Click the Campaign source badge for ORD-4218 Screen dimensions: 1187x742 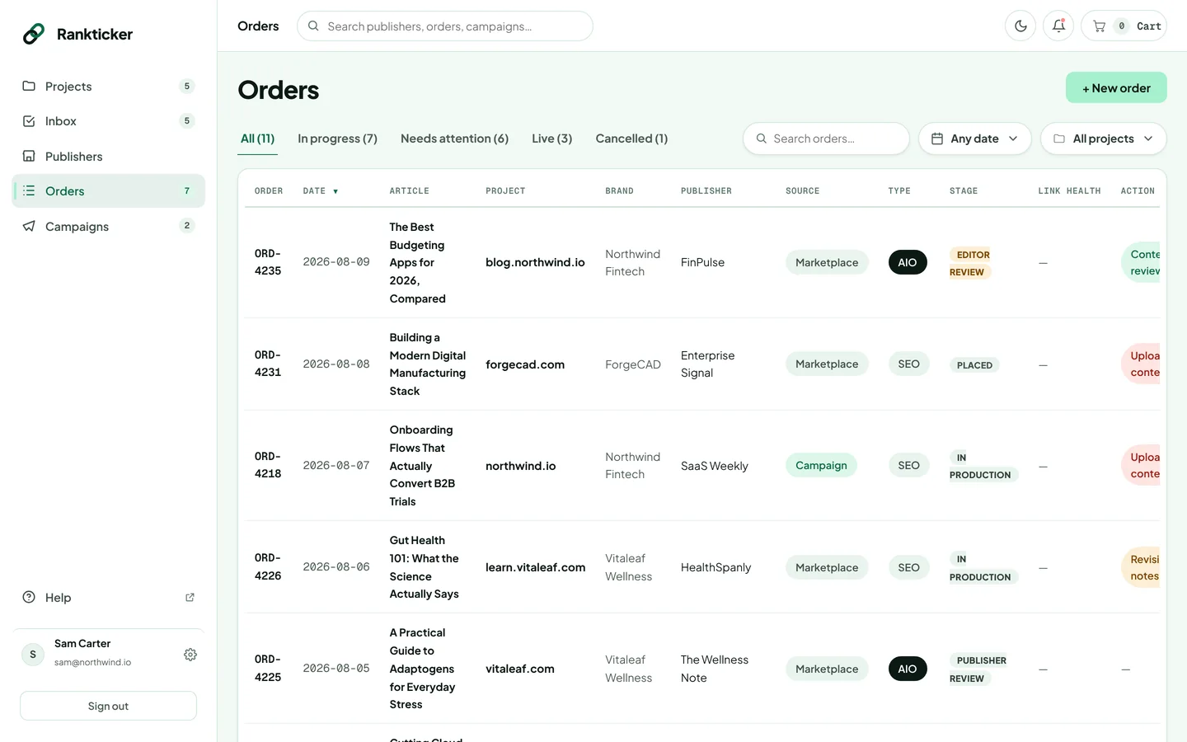(x=821, y=465)
